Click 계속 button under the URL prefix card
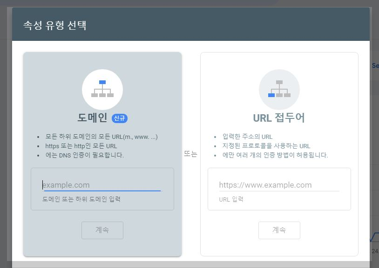 pos(279,230)
